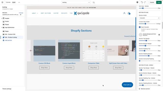Click the Section Top Margin - Mobile slider
This screenshot has height=91, width=163.
click(x=148, y=70)
